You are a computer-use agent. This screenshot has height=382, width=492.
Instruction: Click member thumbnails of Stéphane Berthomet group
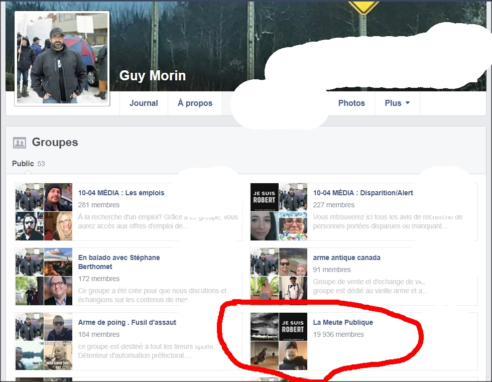(44, 277)
